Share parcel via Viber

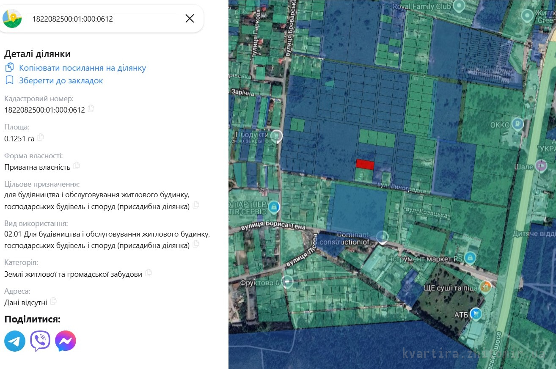point(40,341)
